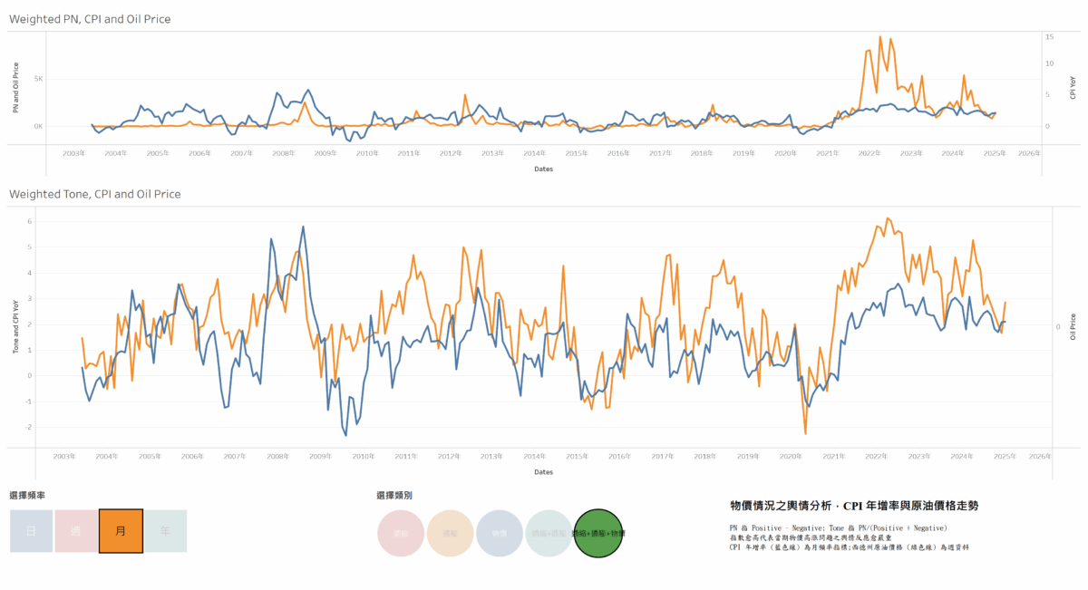Click the green 通縮+通膨+物價 category circle
Image resolution: width=1088 pixels, height=590 pixels.
tap(598, 533)
